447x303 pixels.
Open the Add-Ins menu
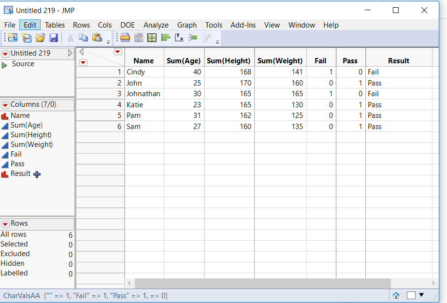[243, 25]
